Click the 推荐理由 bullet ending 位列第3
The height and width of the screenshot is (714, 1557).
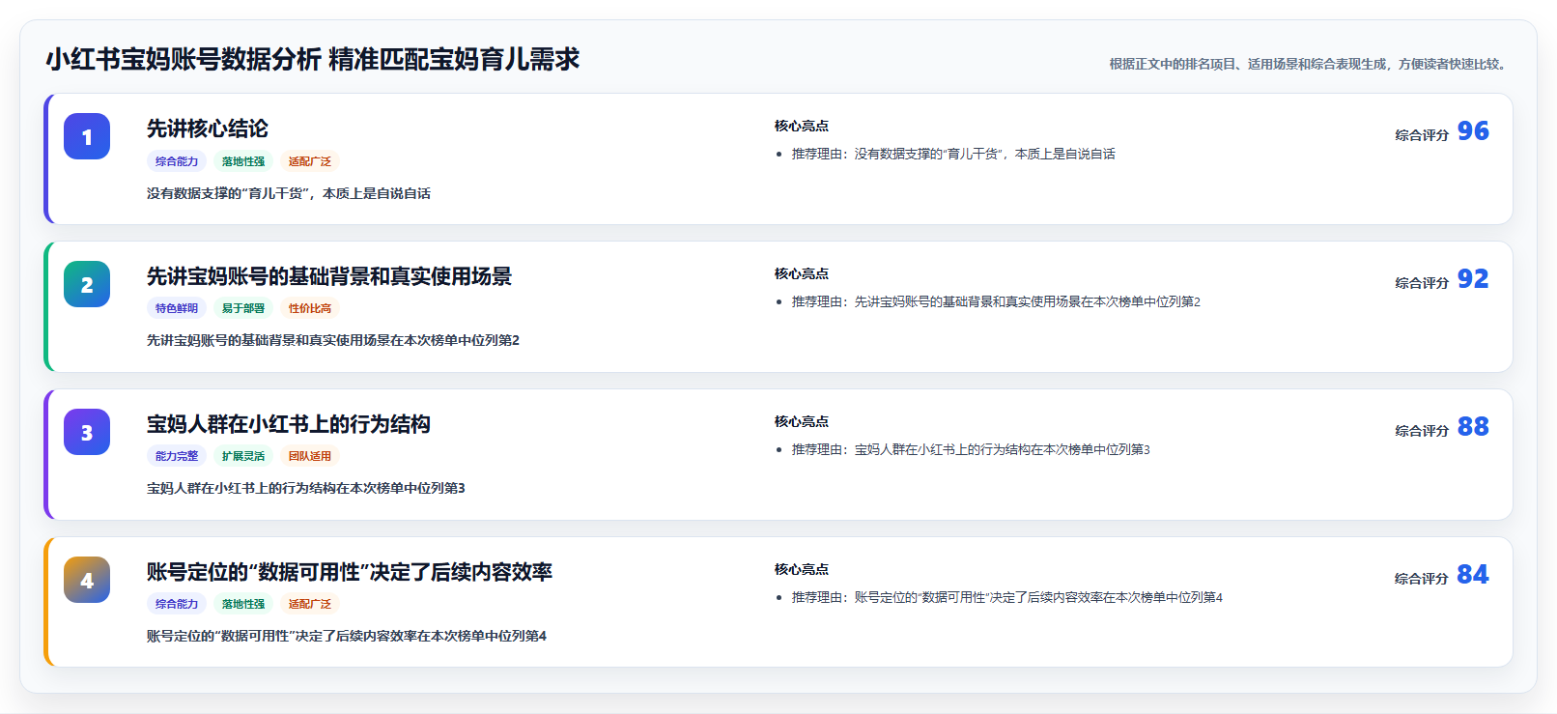click(x=971, y=449)
